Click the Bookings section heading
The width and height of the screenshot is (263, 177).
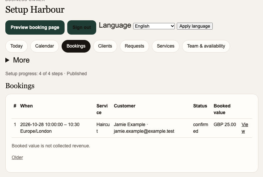pos(20,86)
